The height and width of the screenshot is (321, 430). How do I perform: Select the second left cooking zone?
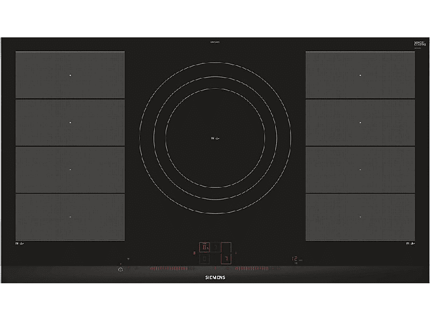(x=70, y=122)
